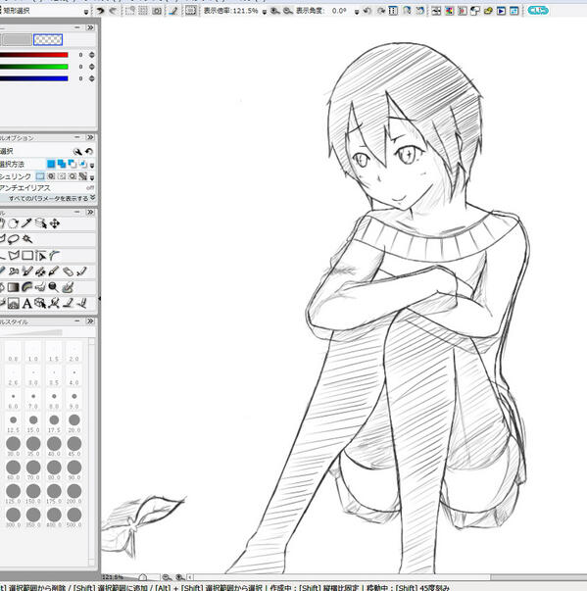The image size is (587, 591).
Task: Minimize the tool options panel
Action: pos(77,137)
